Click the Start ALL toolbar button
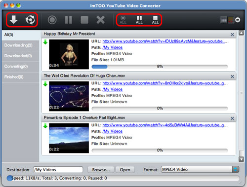 click(123, 20)
